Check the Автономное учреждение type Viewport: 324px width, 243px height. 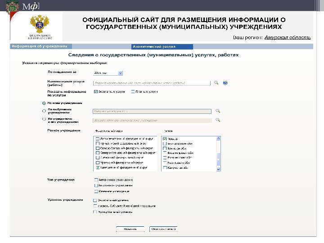point(96,180)
